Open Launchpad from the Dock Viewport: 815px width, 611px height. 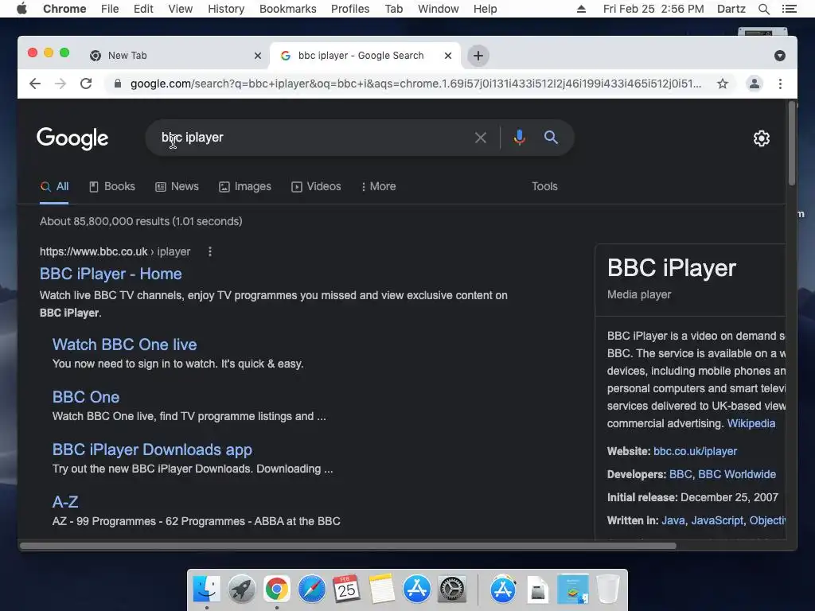[x=242, y=589]
